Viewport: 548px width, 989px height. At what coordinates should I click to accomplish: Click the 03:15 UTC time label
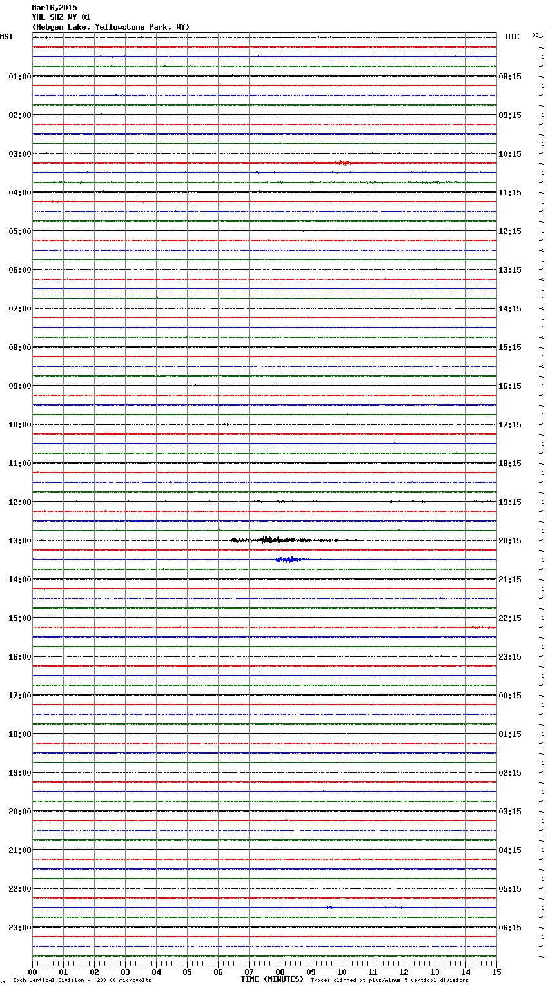(x=510, y=812)
